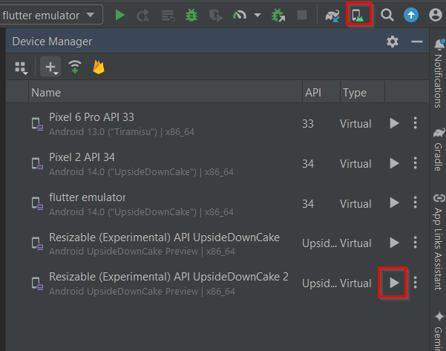Run the app with green play button
Screen dimensions: 446x351
click(x=119, y=15)
